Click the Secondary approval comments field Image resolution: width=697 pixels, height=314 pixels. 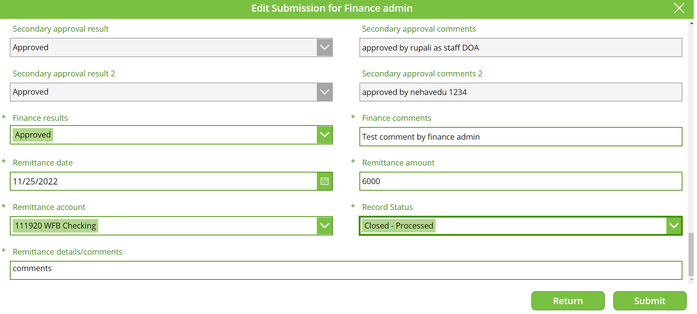pos(521,48)
